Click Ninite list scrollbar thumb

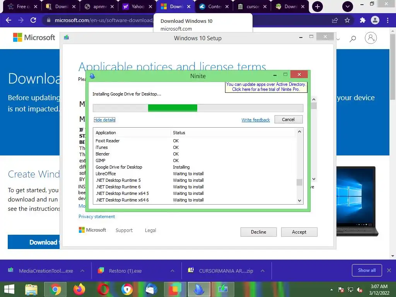[x=299, y=182]
